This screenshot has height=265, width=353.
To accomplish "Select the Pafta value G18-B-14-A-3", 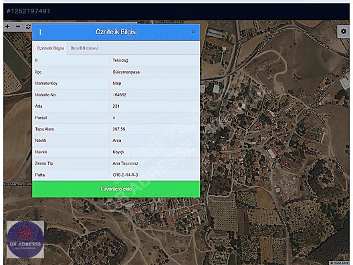I will click(154, 175).
